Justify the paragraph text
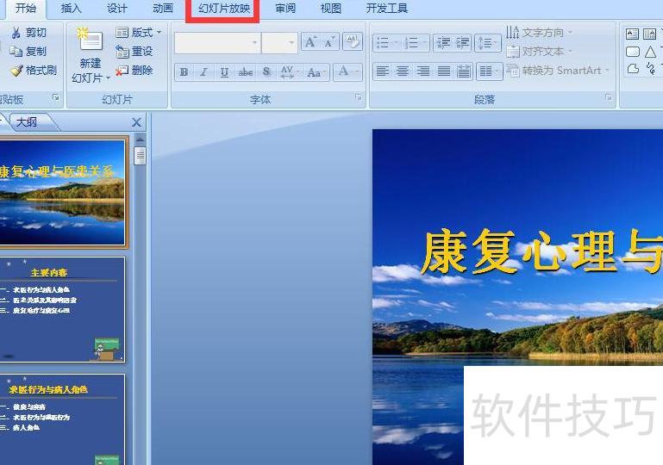This screenshot has width=663, height=465. pos(443,71)
